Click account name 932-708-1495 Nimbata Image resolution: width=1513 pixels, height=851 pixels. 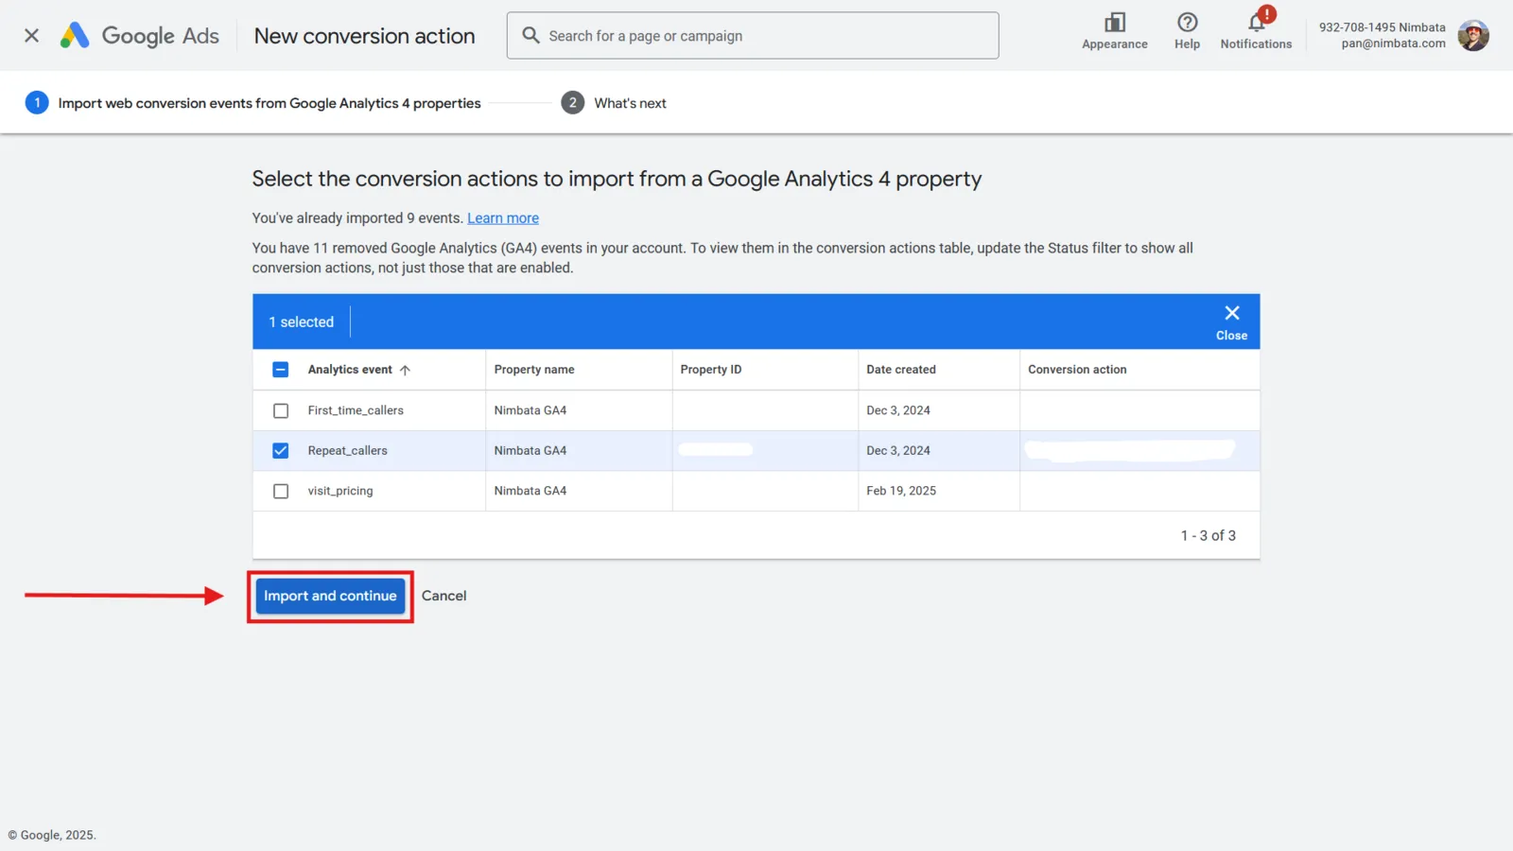click(1382, 27)
